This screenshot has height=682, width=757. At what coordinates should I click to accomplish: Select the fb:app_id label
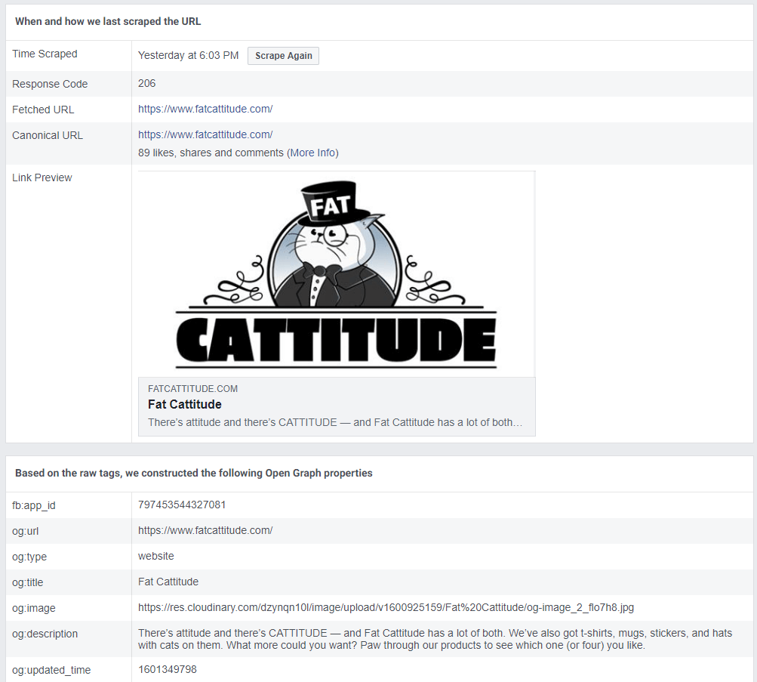point(34,505)
